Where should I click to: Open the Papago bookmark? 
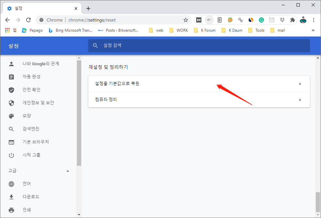[33, 30]
